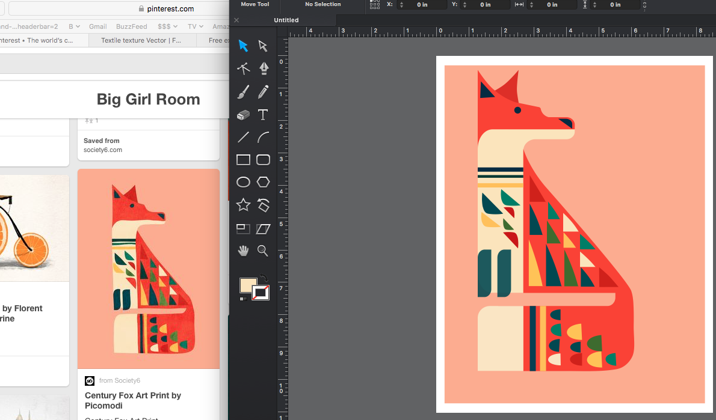
Task: Select the Move tool arrow
Action: coord(243,46)
